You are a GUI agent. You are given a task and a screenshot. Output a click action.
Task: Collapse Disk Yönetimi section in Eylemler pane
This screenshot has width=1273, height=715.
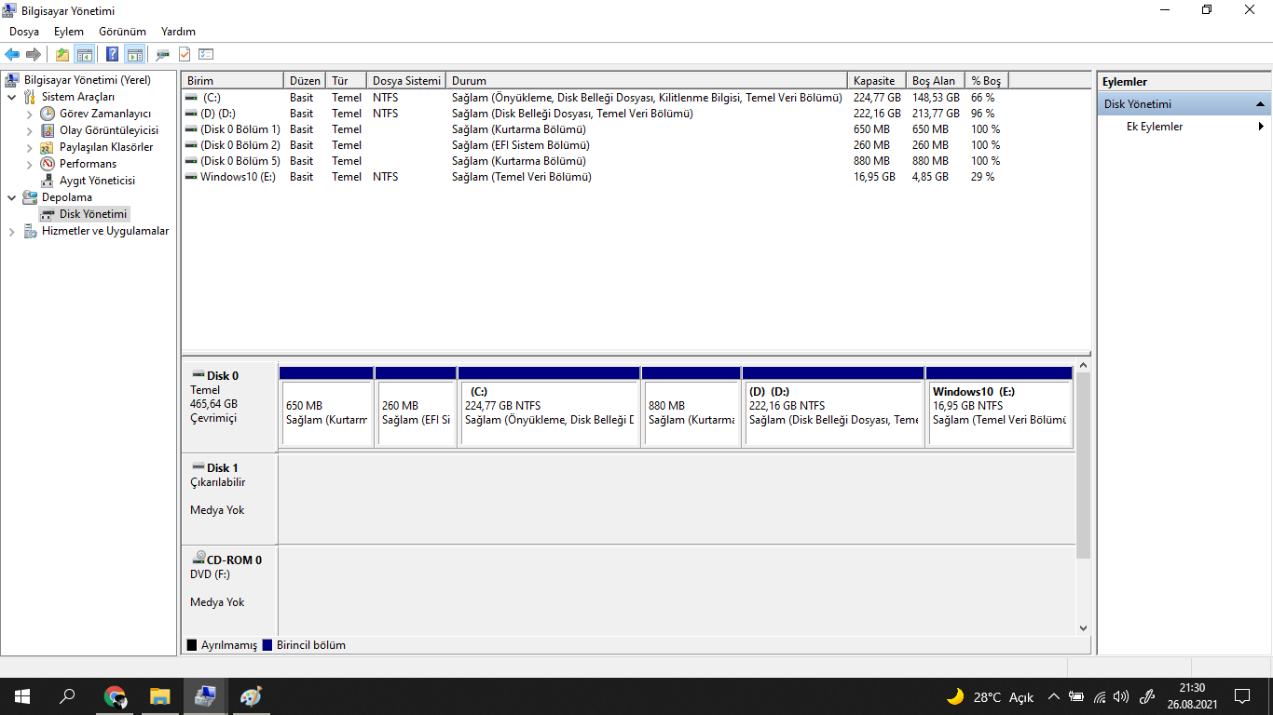(x=1260, y=104)
